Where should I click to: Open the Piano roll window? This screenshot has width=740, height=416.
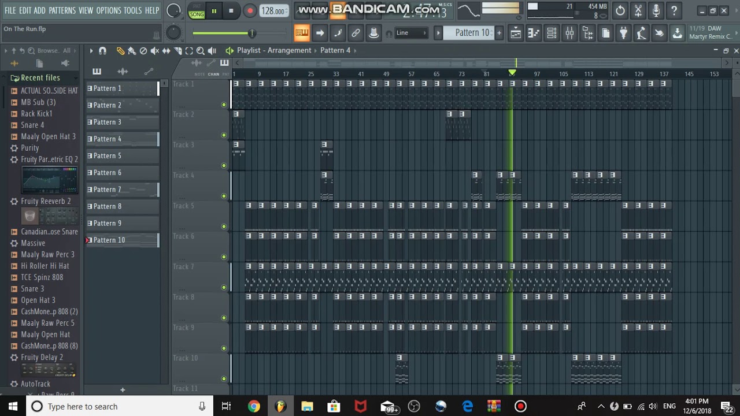[x=534, y=33]
